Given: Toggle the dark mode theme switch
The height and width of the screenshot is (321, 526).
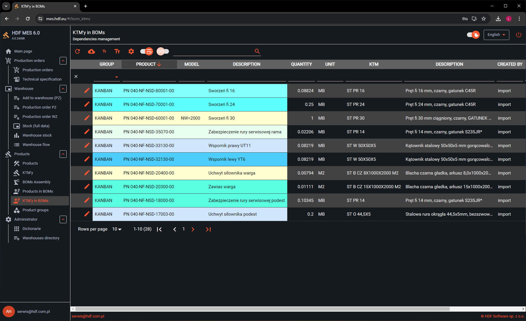Looking at the screenshot, I should click(x=473, y=35).
